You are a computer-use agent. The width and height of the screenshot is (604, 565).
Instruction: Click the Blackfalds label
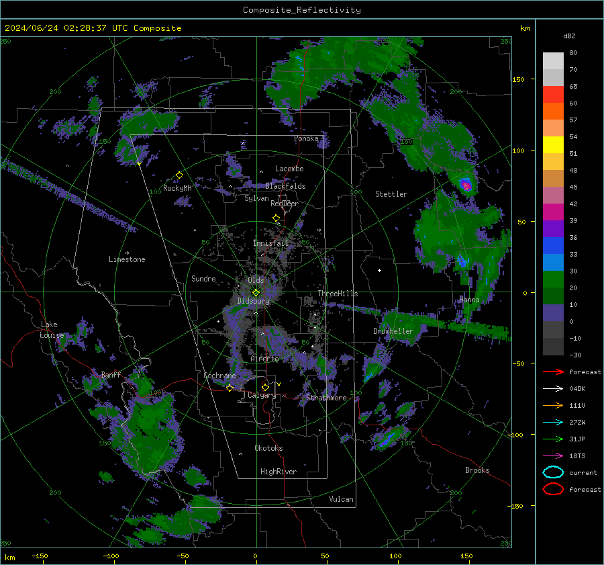click(285, 186)
